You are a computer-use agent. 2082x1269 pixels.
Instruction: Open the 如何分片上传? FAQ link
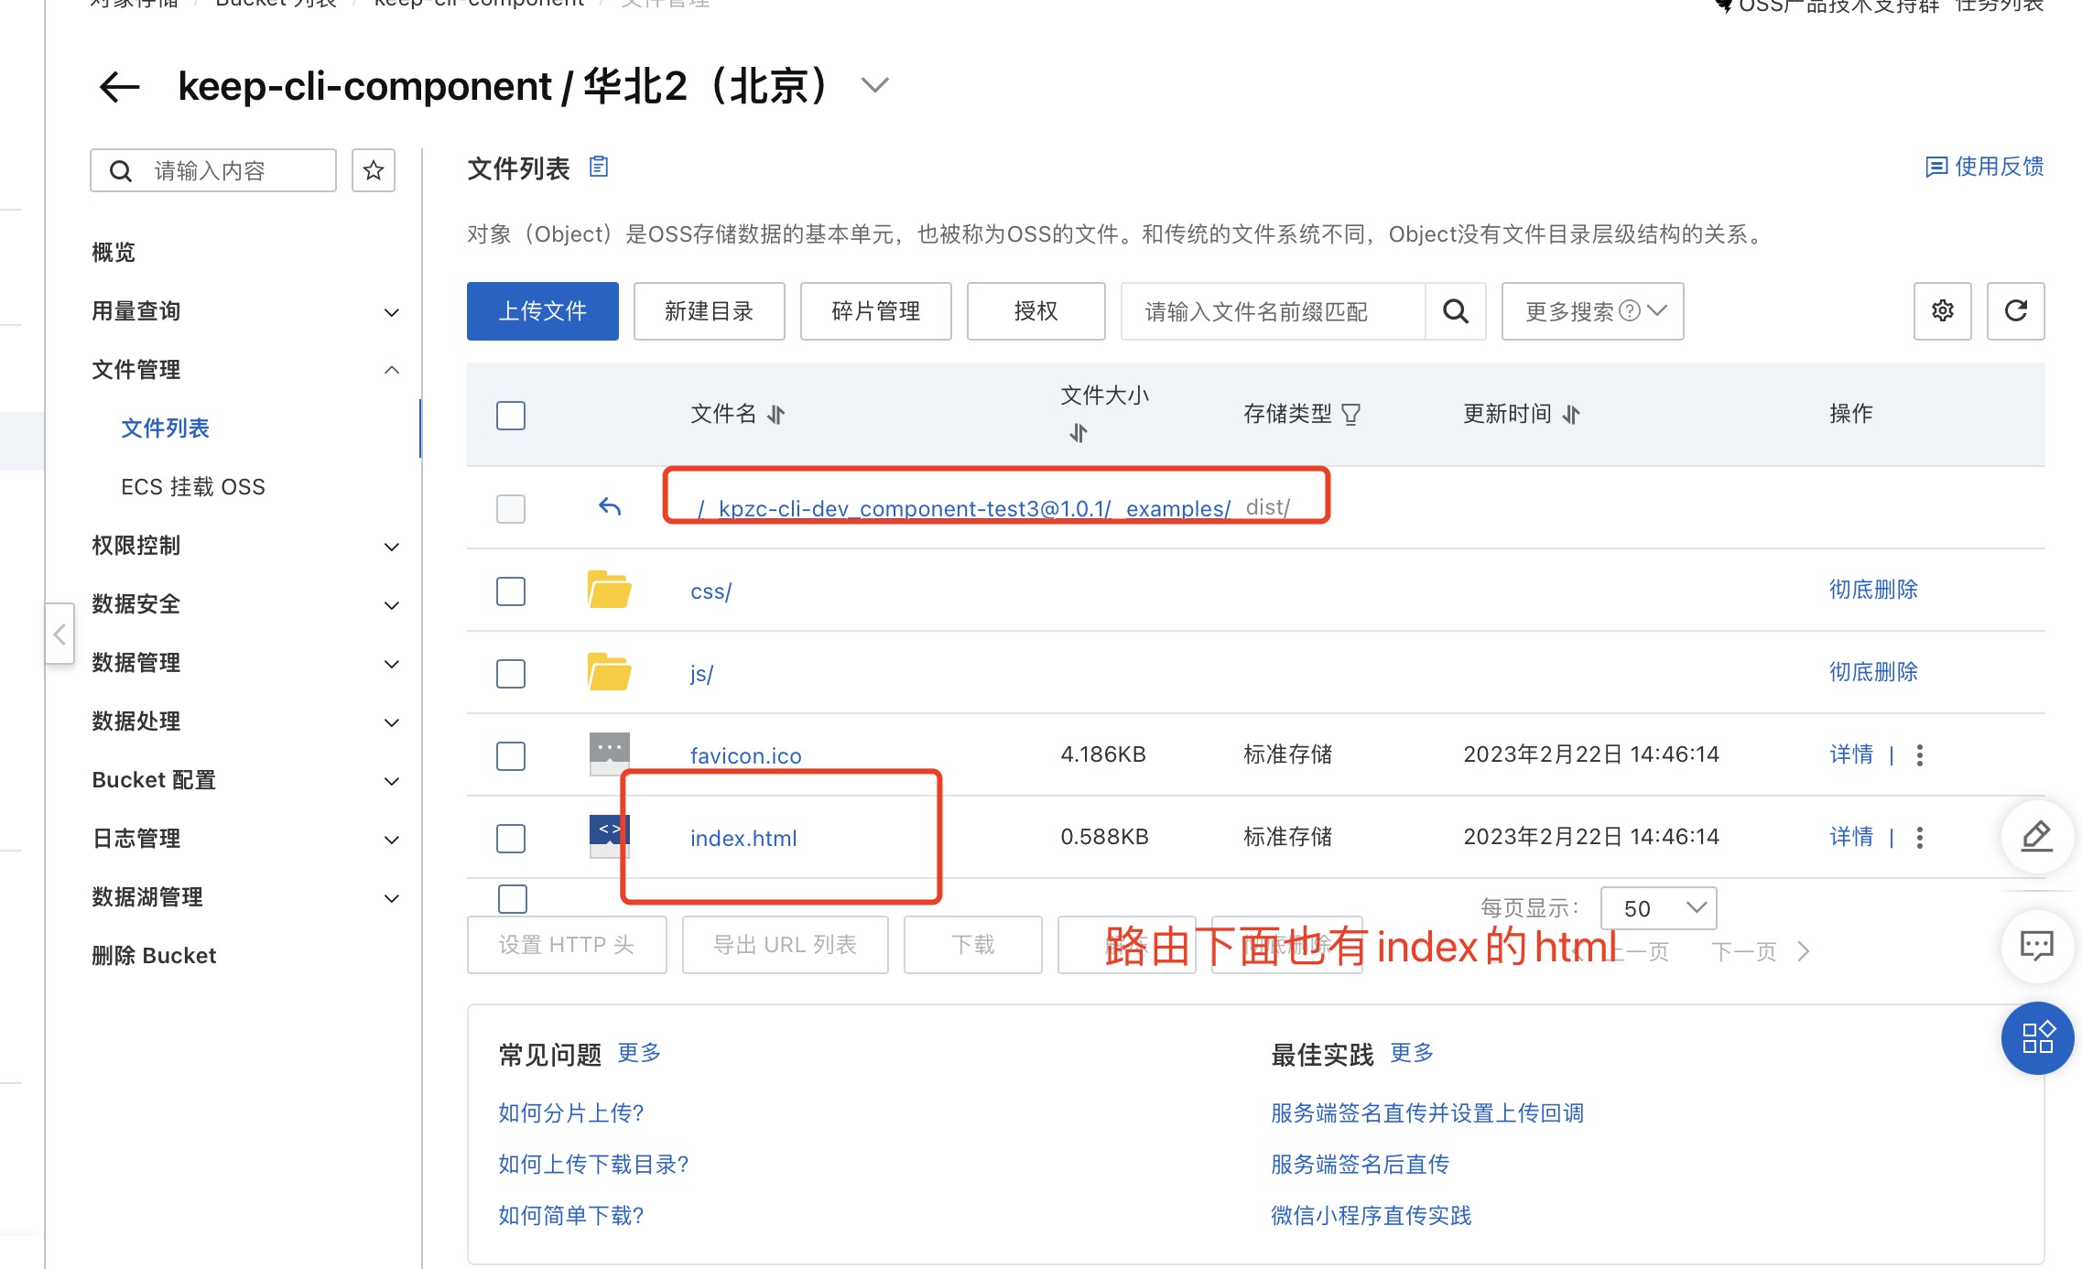[x=571, y=1113]
